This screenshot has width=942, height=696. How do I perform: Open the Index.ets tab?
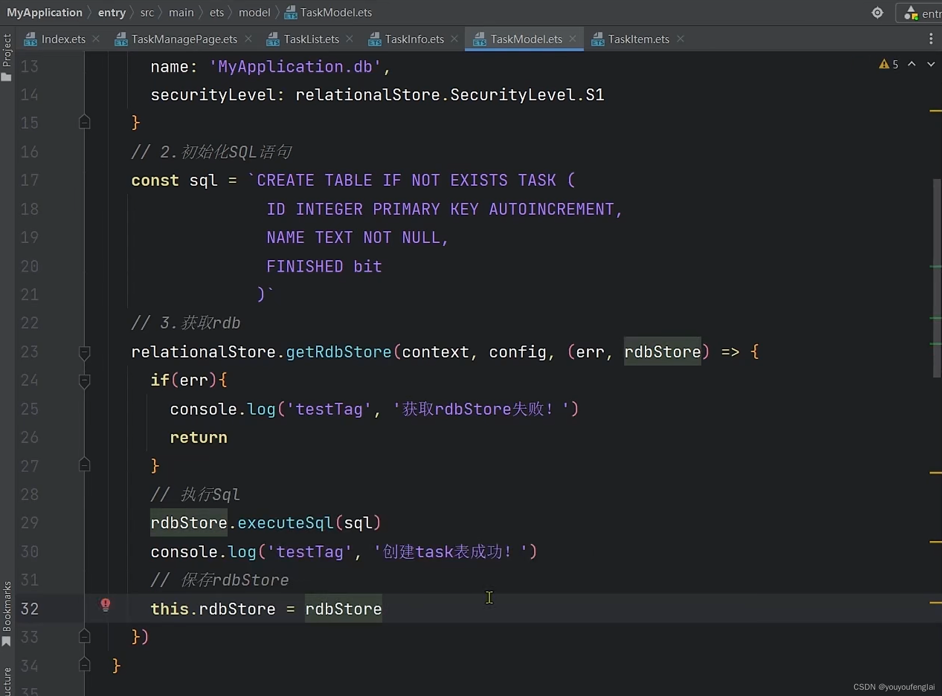point(55,39)
